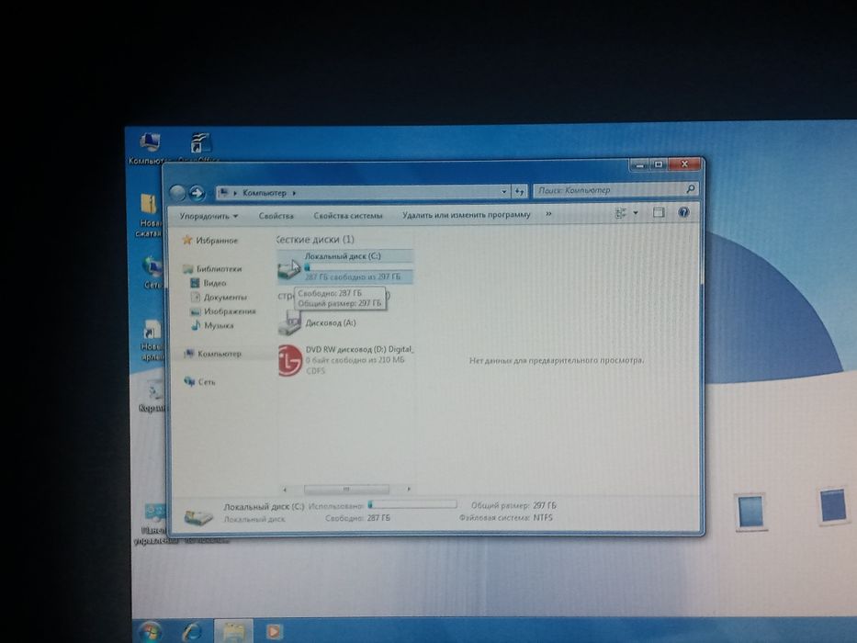Select the Local Disk (C:) drive icon
The image size is (857, 643).
[x=288, y=268]
